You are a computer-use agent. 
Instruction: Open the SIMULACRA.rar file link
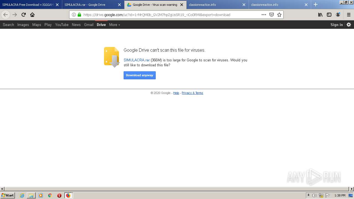(137, 60)
